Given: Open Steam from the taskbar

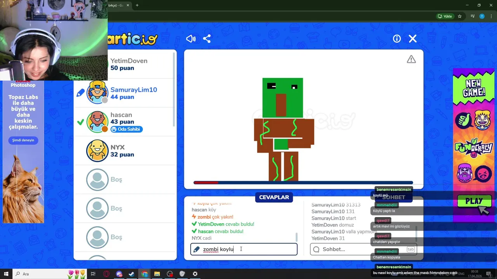Looking at the screenshot, I should coord(132,274).
